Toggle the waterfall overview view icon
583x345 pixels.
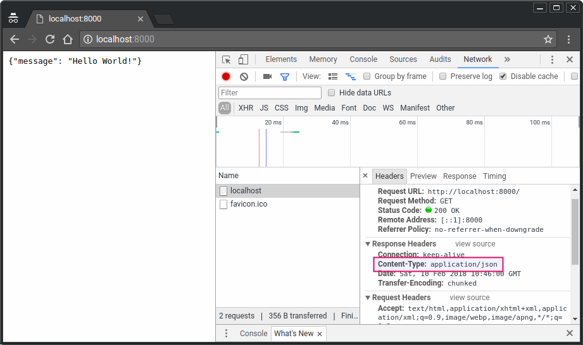pos(351,77)
